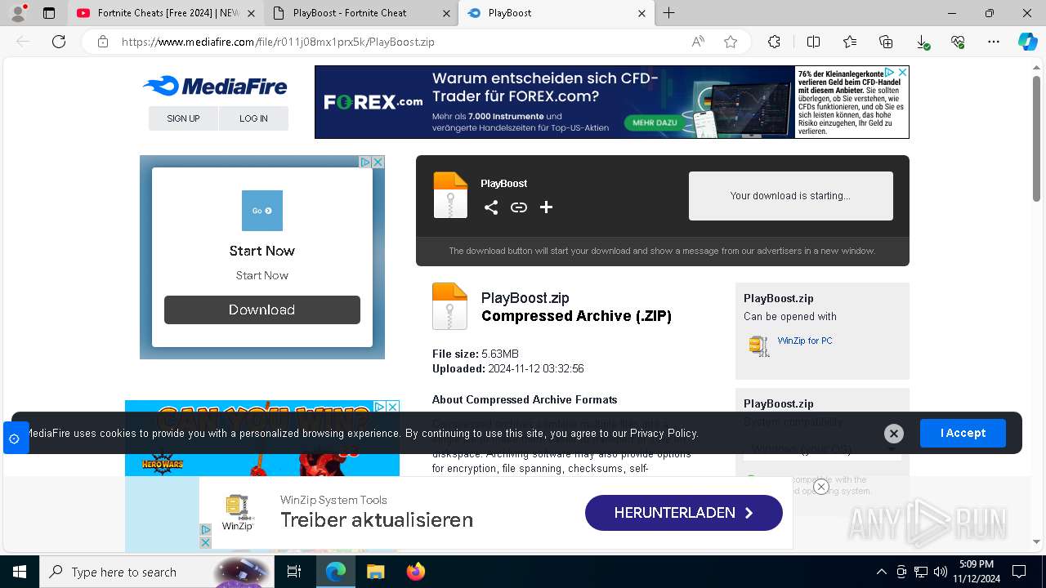Close the active PlayBoost tab

tap(641, 13)
